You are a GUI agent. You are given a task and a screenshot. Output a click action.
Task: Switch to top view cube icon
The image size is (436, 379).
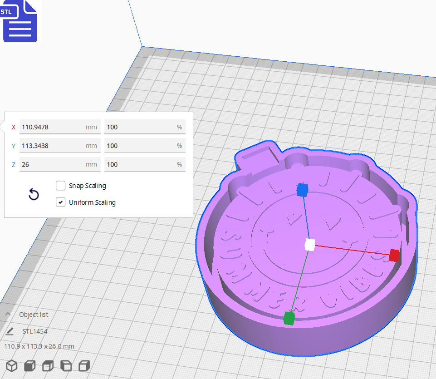pos(48,365)
